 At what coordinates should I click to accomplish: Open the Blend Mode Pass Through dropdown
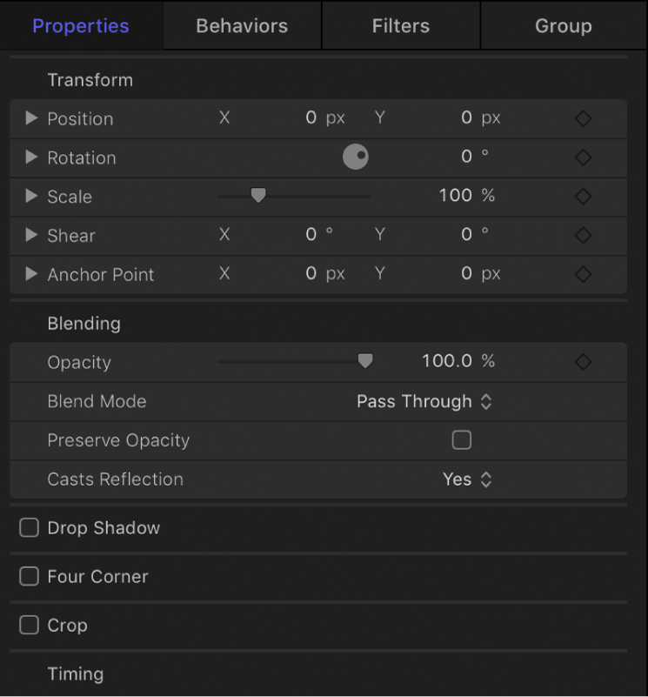[424, 401]
